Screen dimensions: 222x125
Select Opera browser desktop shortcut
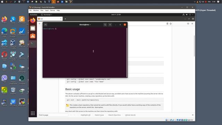[x=5, y=56]
